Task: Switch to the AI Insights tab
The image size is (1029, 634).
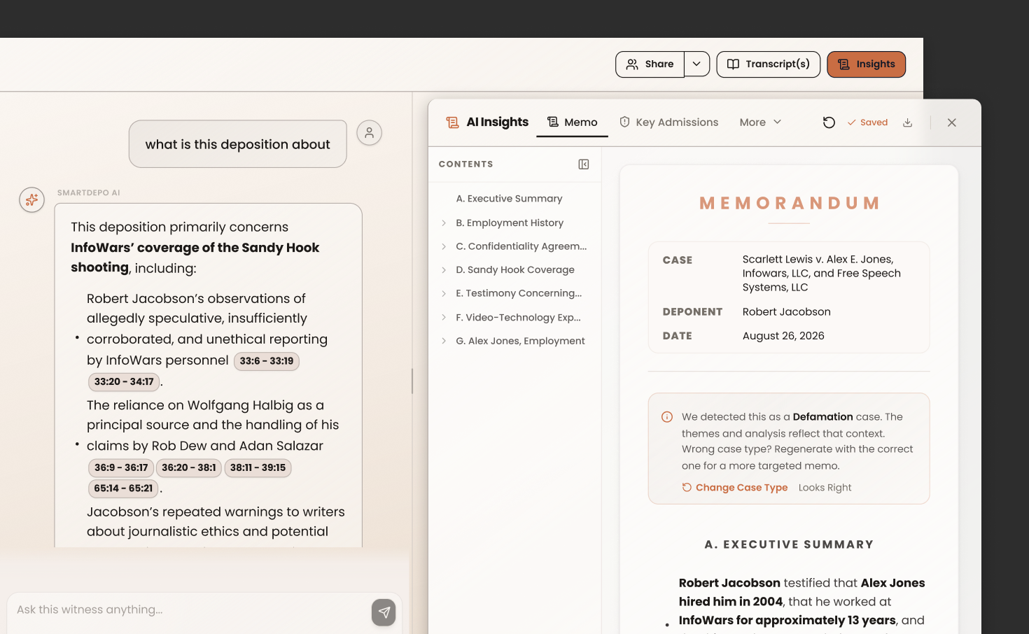Action: click(x=487, y=122)
